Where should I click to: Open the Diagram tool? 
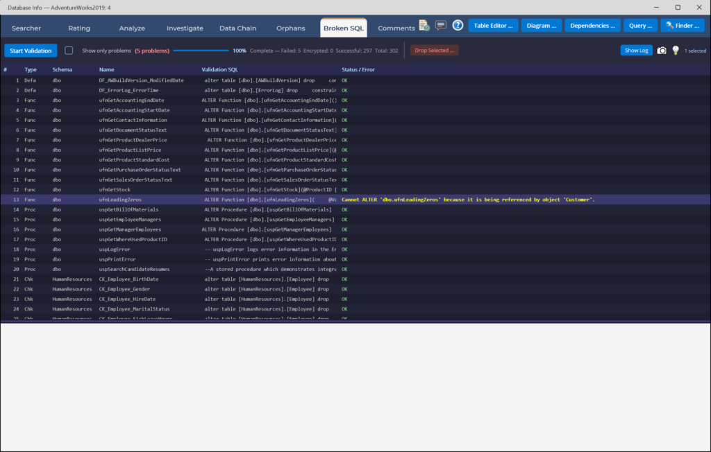[542, 26]
